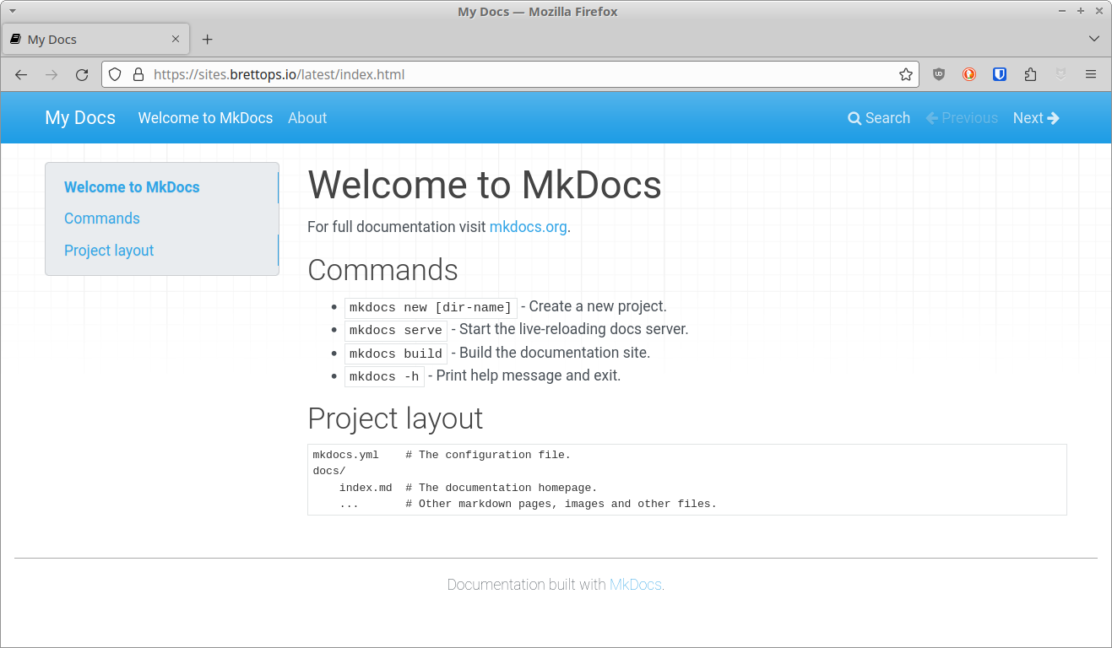Click the My Docs tab book favicon
Screen dimensions: 1112x648
tap(15, 39)
